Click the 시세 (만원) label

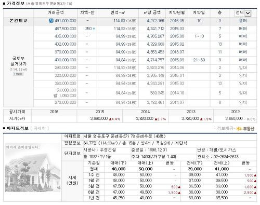(72, 181)
